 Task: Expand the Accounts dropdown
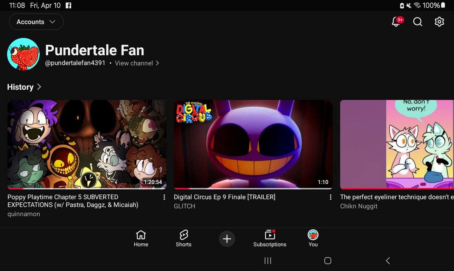click(x=36, y=22)
